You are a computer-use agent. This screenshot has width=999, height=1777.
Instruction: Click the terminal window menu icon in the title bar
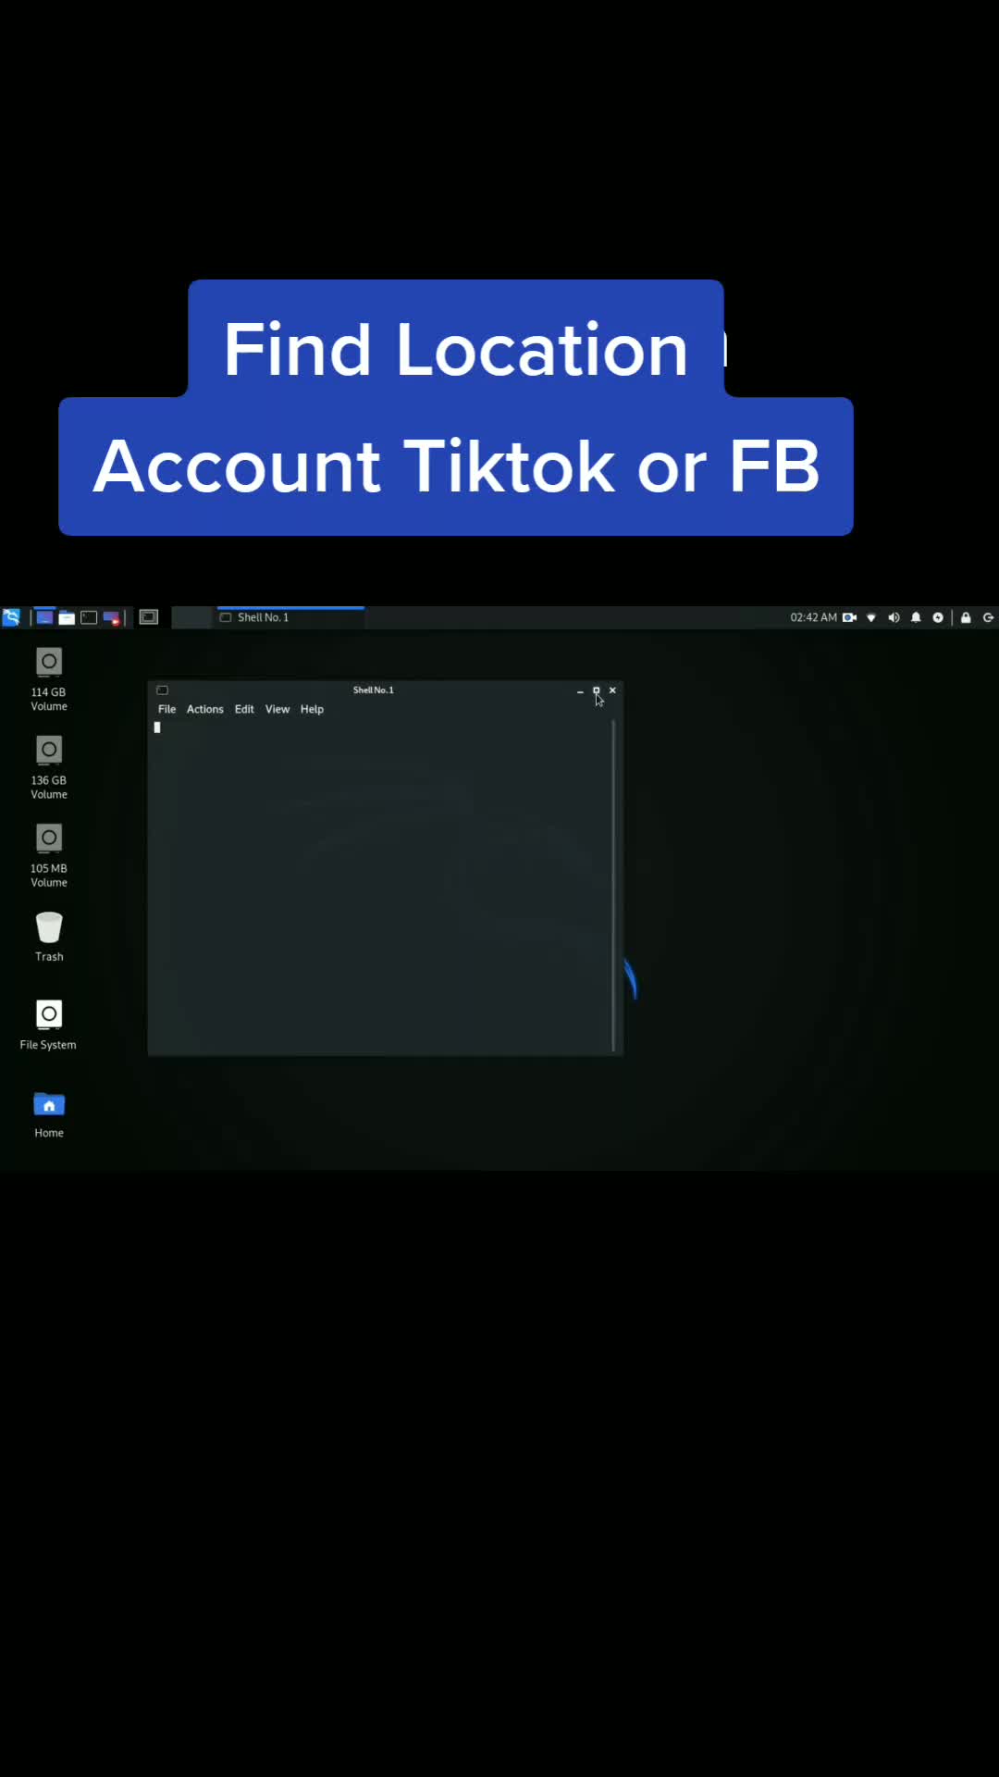pyautogui.click(x=162, y=690)
